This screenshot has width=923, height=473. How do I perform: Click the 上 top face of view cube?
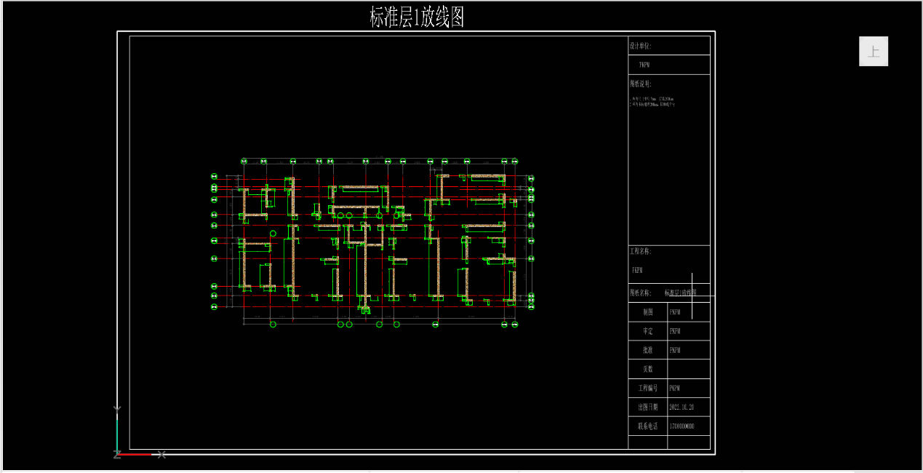coord(874,52)
